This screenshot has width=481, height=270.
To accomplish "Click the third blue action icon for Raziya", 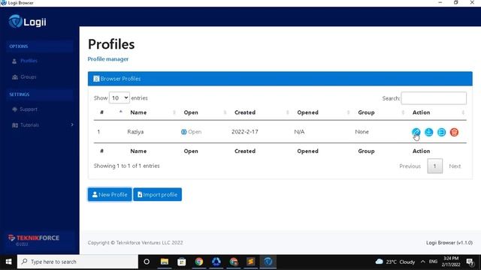I will tap(441, 132).
